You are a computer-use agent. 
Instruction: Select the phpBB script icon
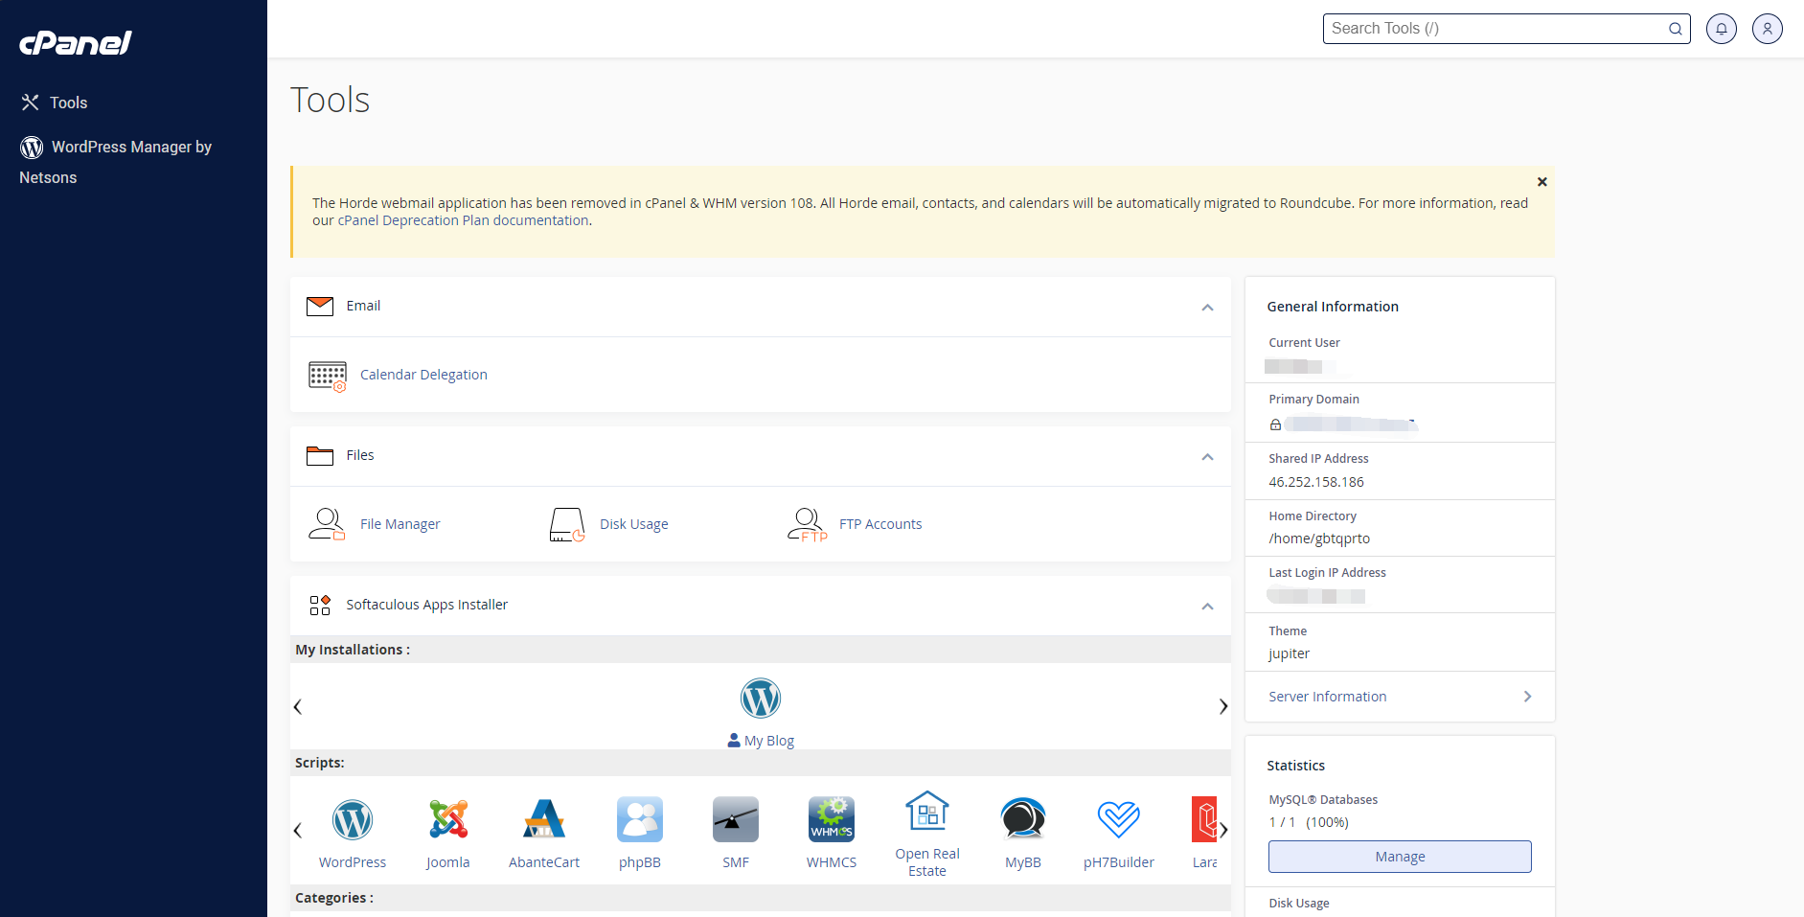pos(640,820)
